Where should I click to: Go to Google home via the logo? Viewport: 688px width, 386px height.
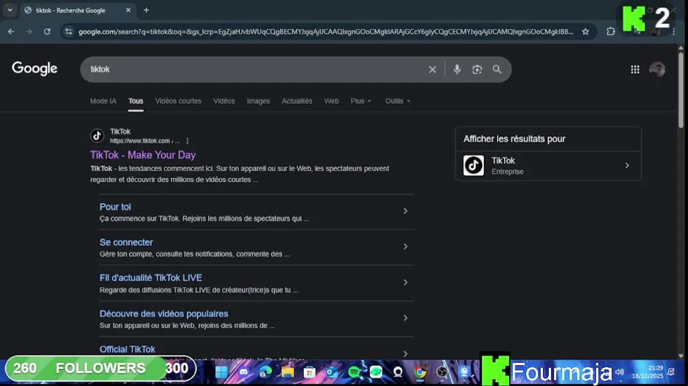tap(35, 69)
